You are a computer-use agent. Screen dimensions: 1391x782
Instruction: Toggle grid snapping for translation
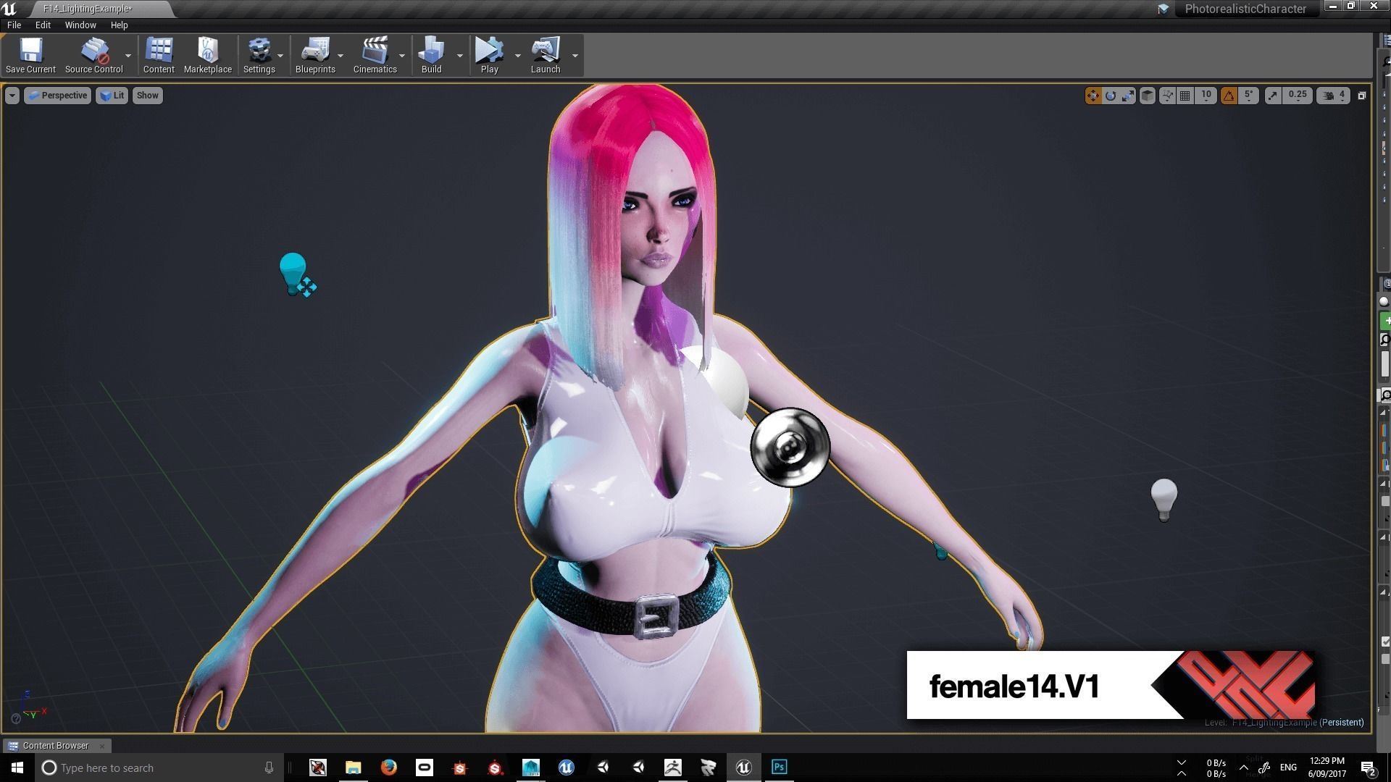(1185, 96)
